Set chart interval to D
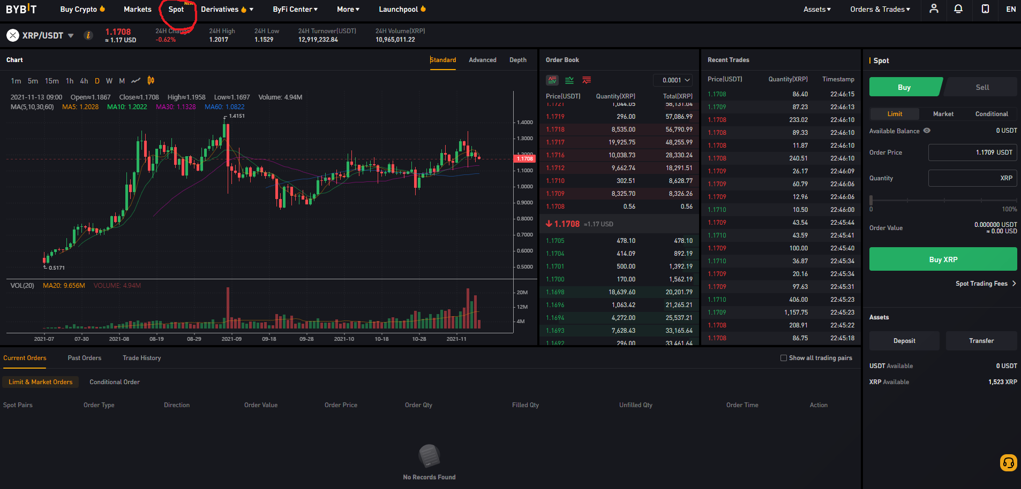 [x=97, y=81]
